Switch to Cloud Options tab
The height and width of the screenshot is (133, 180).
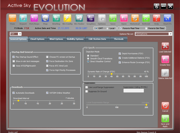pyautogui.click(x=37, y=39)
